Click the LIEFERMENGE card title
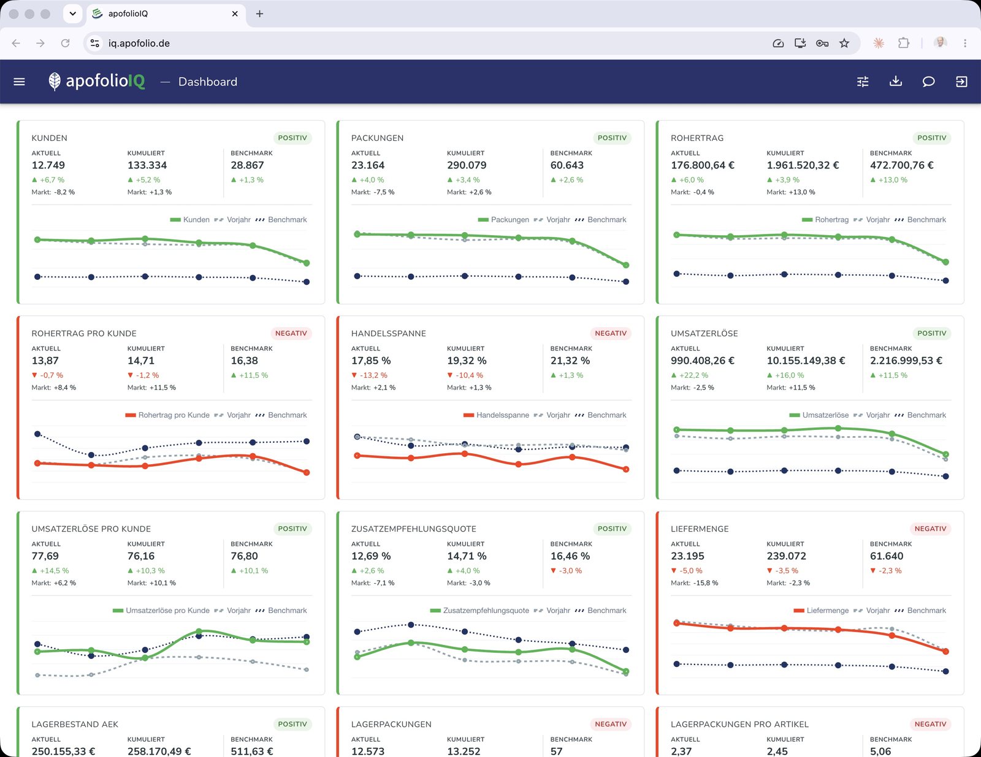The height and width of the screenshot is (757, 981). (700, 529)
